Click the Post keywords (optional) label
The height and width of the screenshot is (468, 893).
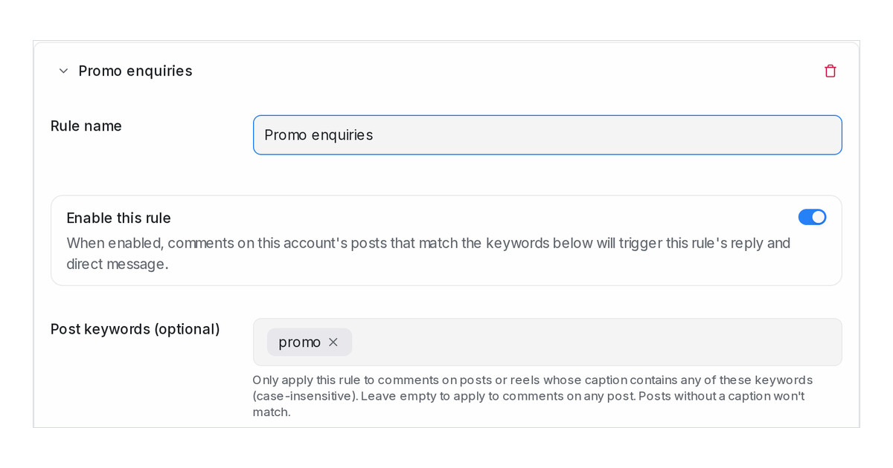(x=135, y=329)
